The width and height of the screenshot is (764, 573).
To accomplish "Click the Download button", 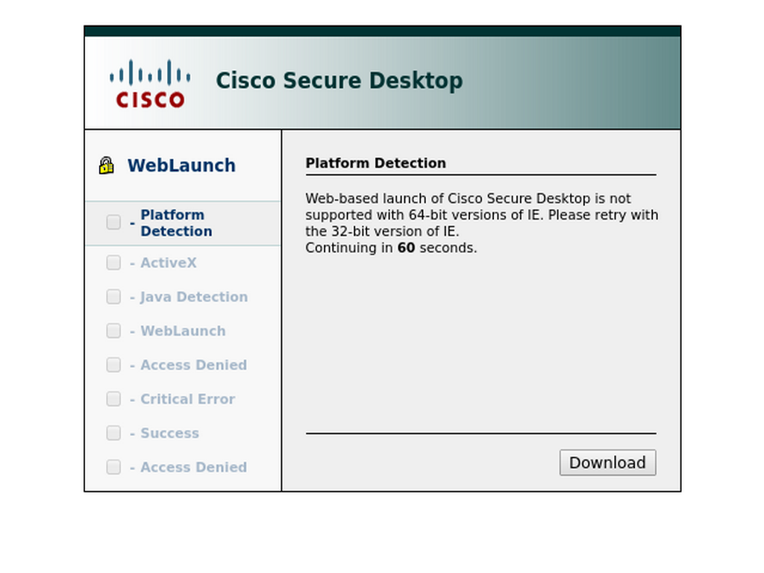I will tap(607, 463).
